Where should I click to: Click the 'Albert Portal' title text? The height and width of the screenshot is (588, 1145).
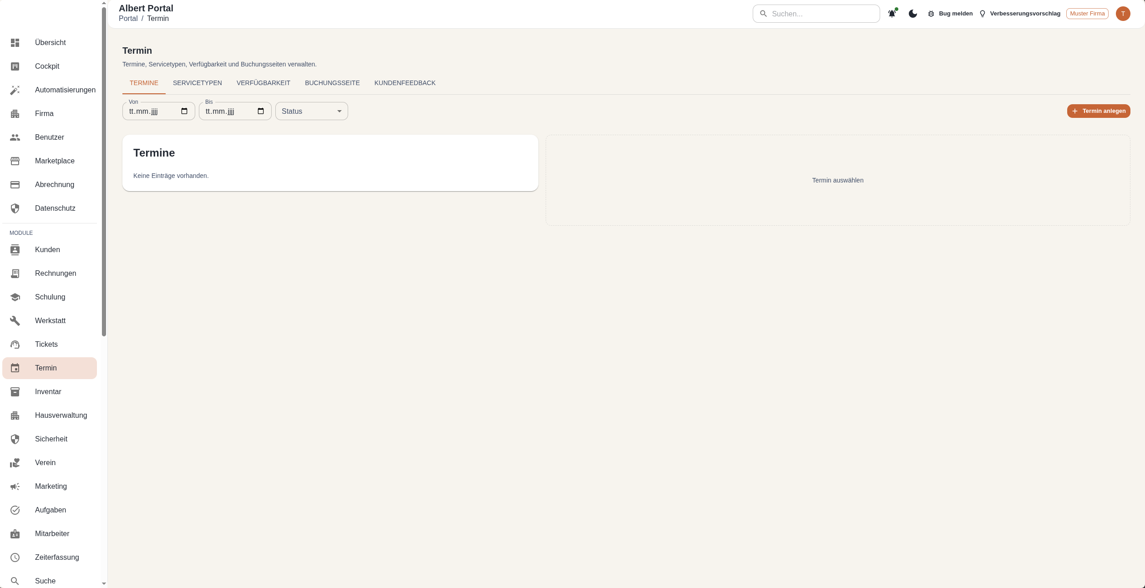pyautogui.click(x=146, y=8)
